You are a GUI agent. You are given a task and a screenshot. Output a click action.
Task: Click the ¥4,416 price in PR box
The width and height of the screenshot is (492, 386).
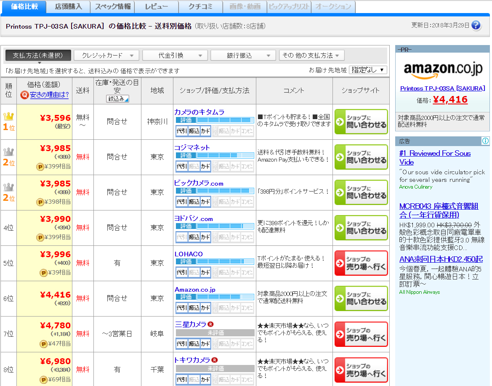click(x=450, y=100)
